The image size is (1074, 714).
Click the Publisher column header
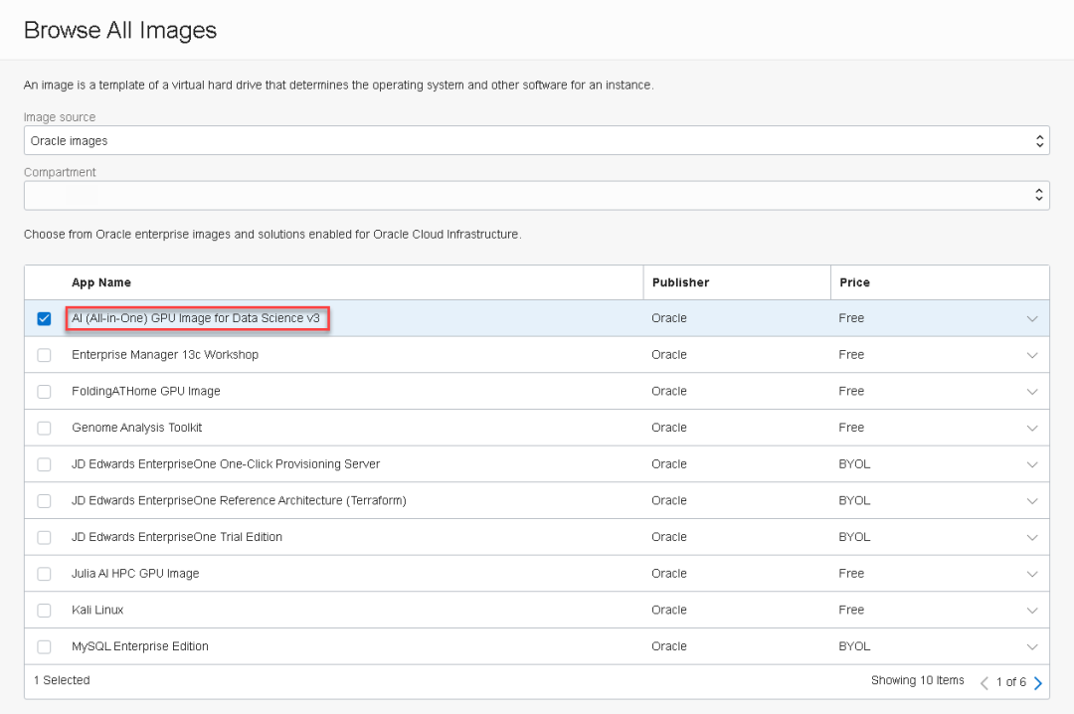(680, 282)
